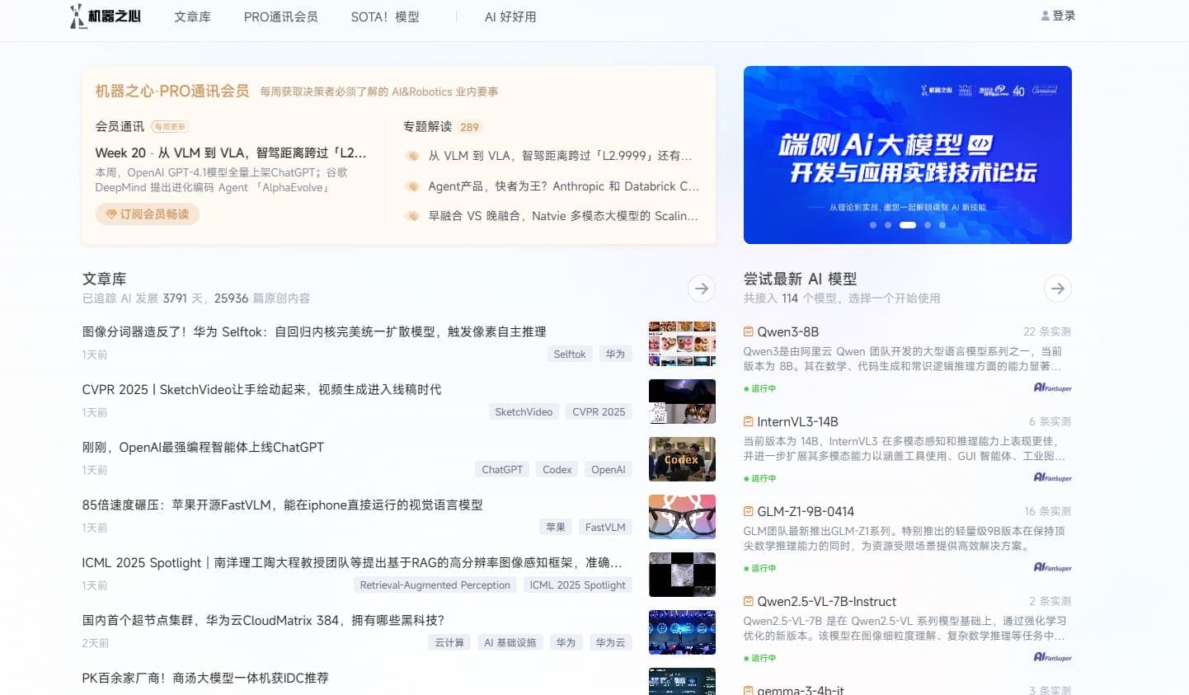Click the active carousel dot under the banner

(908, 225)
